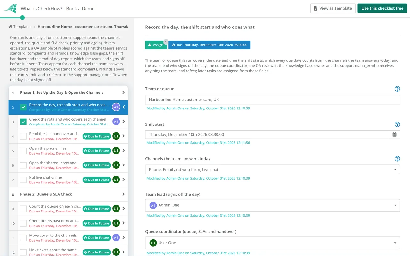Click the U1 avatar on Open the phone lines
410x256 pixels.
click(116, 151)
